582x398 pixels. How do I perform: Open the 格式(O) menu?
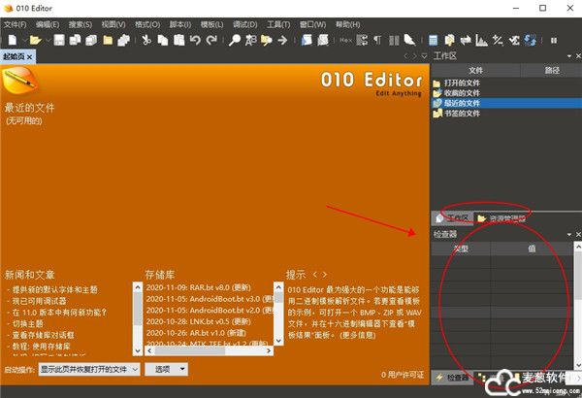[147, 24]
